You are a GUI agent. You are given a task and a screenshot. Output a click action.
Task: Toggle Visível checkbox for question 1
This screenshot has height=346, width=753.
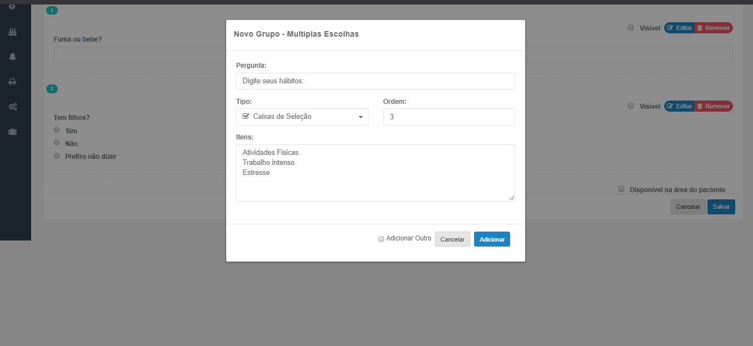tap(631, 27)
